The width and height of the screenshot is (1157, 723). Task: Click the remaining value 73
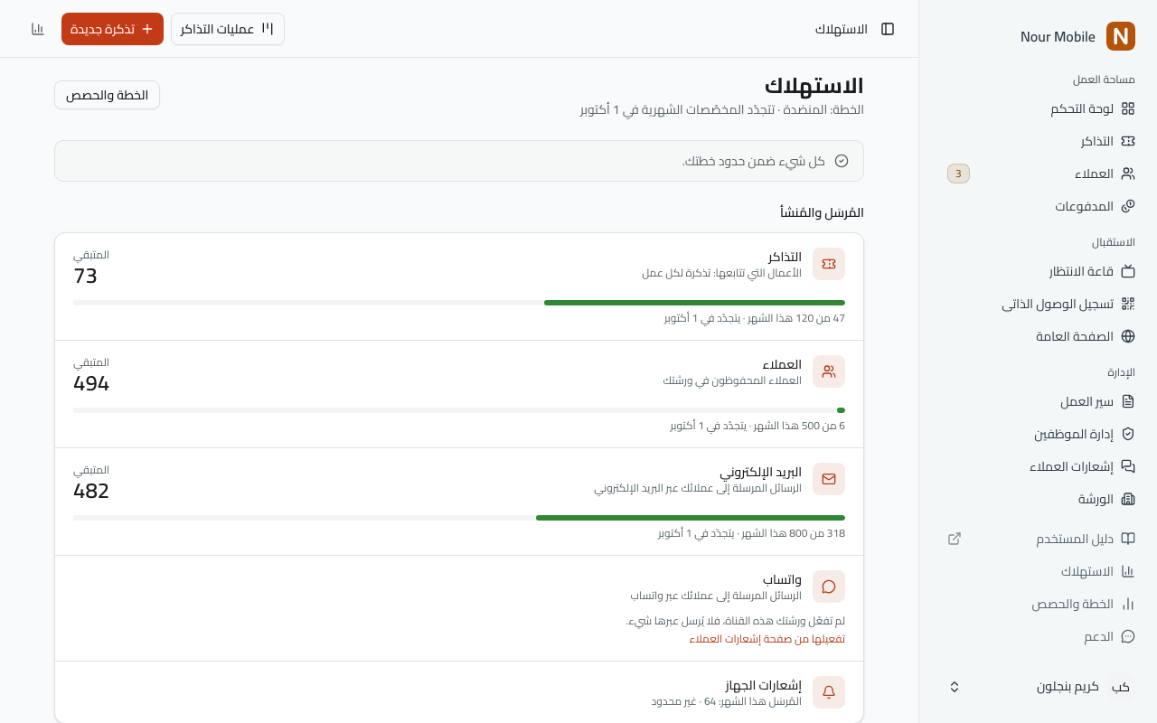click(85, 276)
